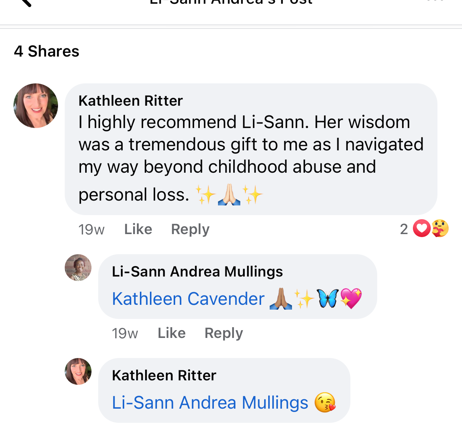Click the 19w timestamp on Kathleen's top comment
This screenshot has height=428, width=462.
[x=92, y=230]
